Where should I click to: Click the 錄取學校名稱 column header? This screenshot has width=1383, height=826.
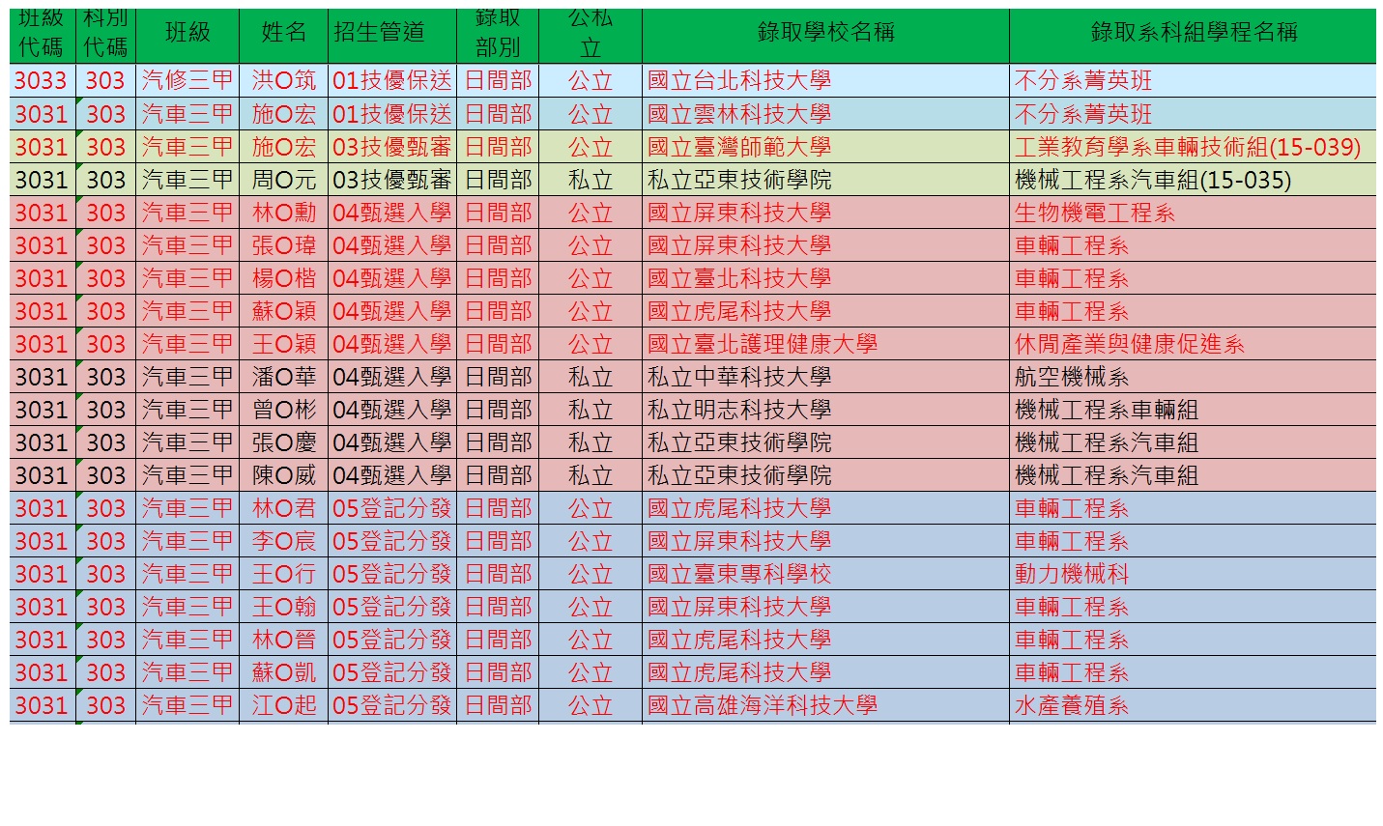pyautogui.click(x=824, y=33)
